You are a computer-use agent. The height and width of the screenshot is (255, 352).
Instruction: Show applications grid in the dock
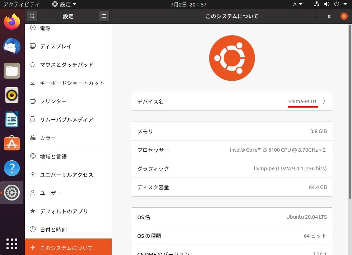pos(12,244)
